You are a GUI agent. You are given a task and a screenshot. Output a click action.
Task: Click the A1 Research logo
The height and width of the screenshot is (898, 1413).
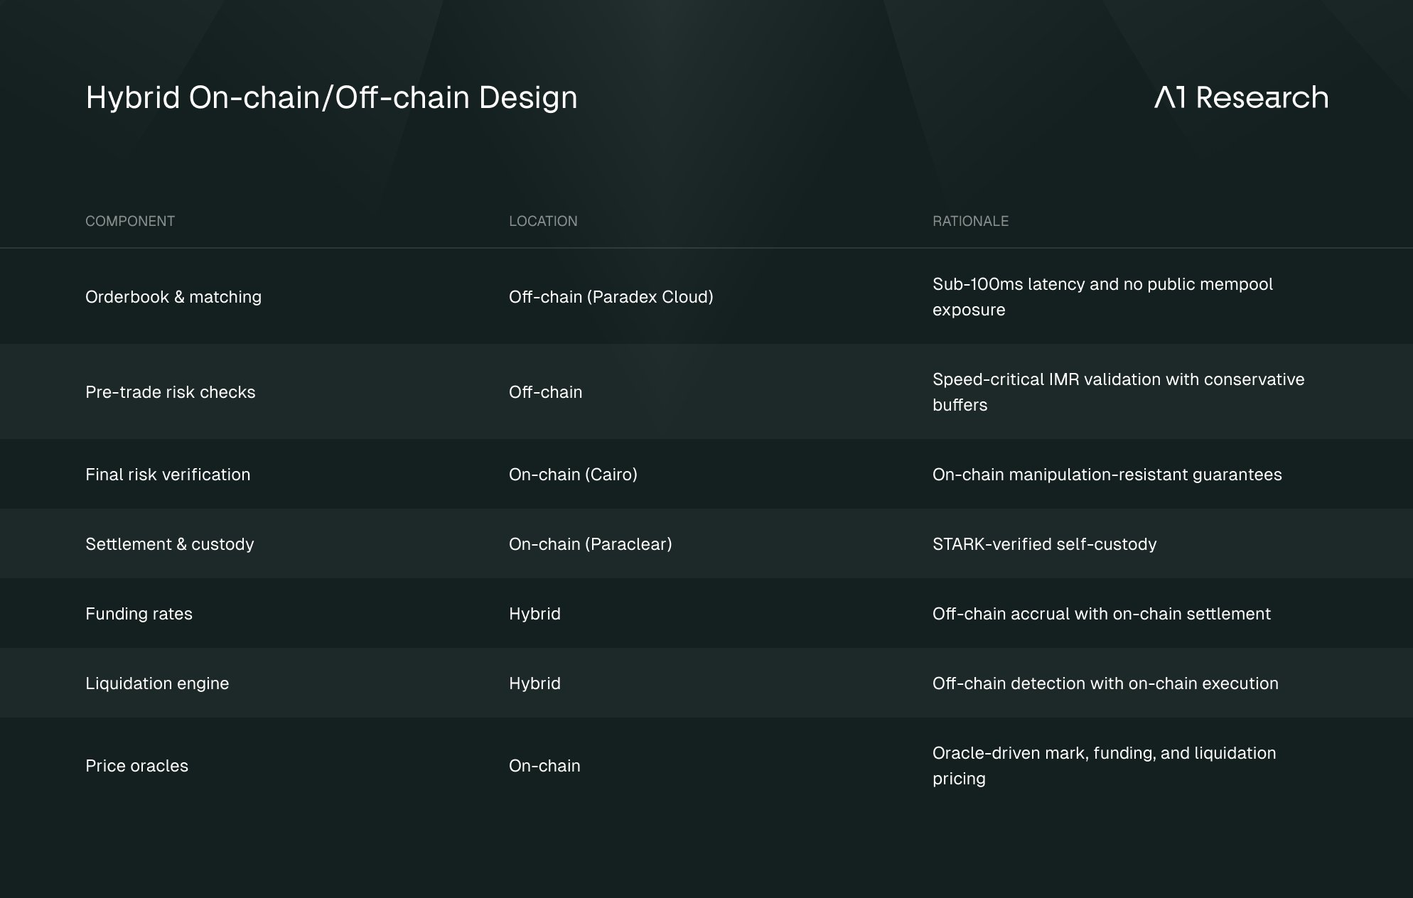point(1241,97)
